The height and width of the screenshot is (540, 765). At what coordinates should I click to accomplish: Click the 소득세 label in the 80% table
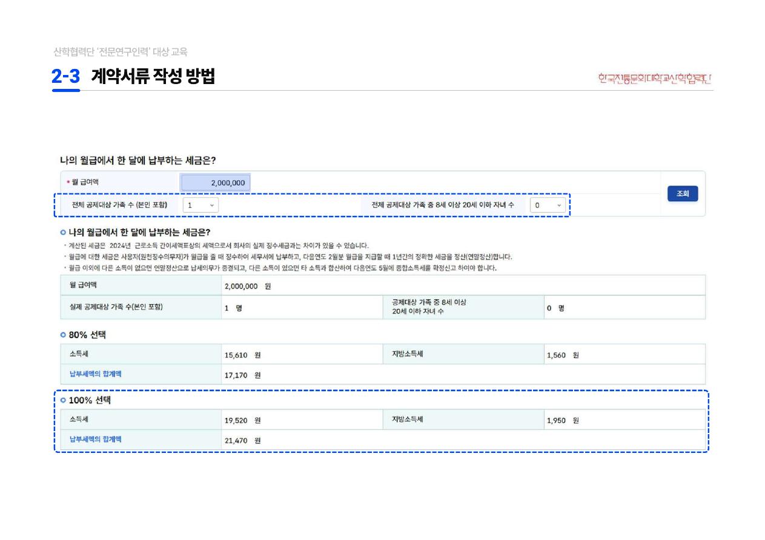tap(79, 354)
